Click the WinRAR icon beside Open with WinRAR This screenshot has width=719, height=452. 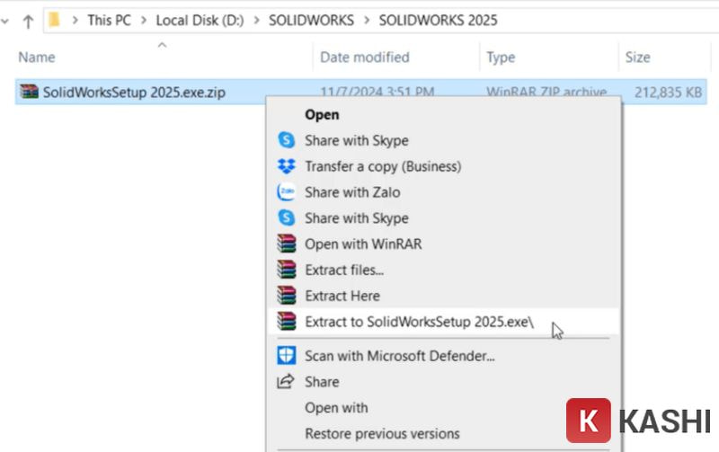pyautogui.click(x=287, y=244)
